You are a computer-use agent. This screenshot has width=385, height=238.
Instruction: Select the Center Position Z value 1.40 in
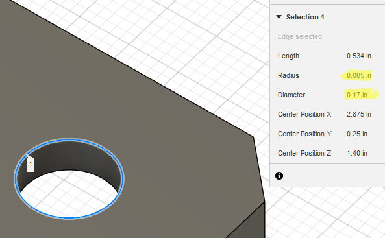pos(357,153)
